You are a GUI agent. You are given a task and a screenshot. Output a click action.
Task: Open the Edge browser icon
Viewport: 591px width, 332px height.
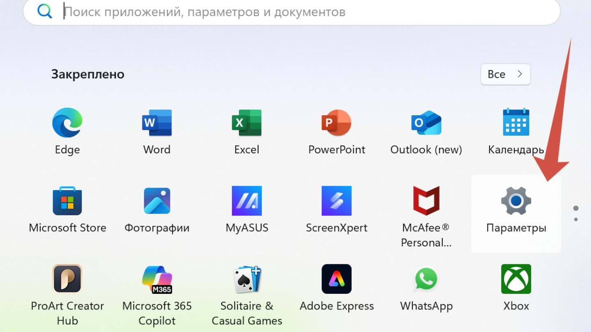tap(67, 123)
